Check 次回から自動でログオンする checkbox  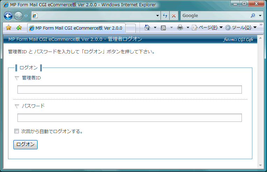click(x=16, y=131)
